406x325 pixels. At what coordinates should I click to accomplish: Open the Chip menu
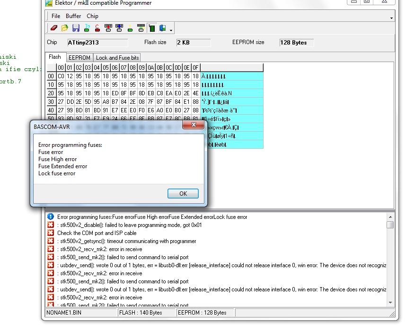[92, 16]
